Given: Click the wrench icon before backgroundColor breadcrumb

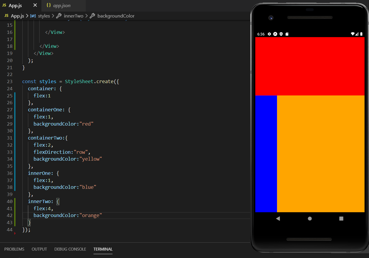Looking at the screenshot, I should pos(92,16).
